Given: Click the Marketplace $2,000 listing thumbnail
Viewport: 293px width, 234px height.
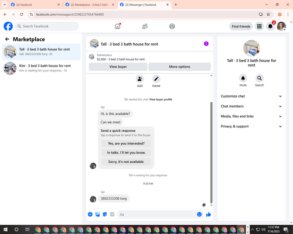Looking at the screenshot, I should click(x=91, y=57).
